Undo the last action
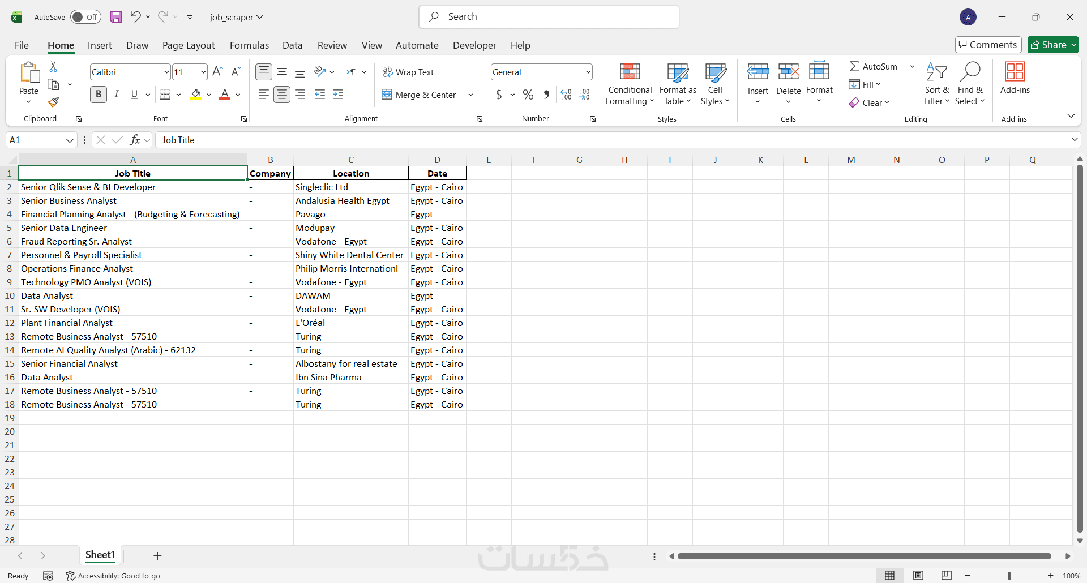The width and height of the screenshot is (1087, 583). tap(135, 16)
